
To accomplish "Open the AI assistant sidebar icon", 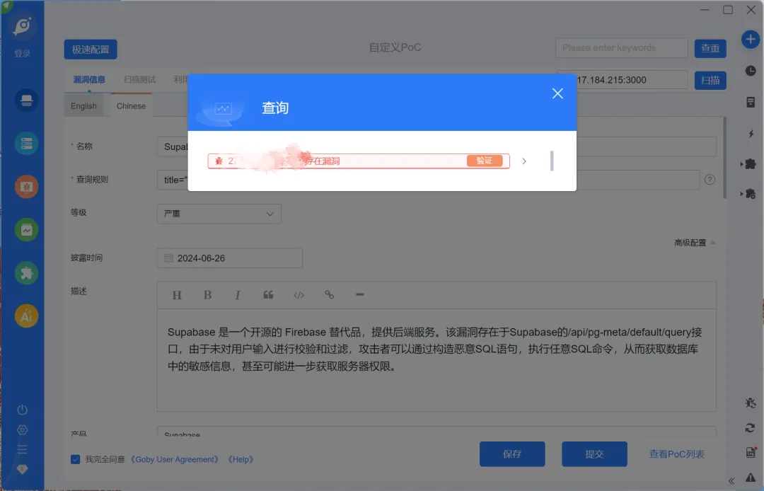I will point(26,316).
